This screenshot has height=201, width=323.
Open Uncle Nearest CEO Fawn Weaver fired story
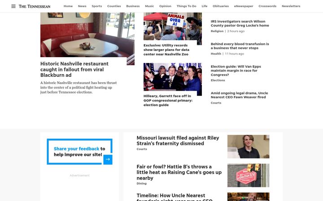click(240, 95)
